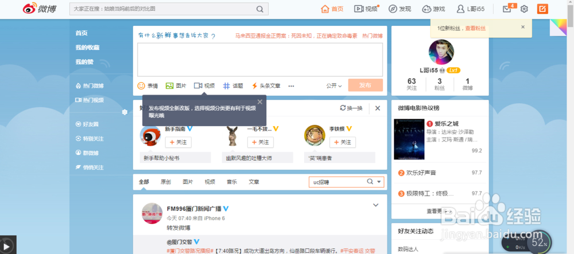Open 视频 in top navigation
The width and height of the screenshot is (574, 254).
[x=366, y=9]
